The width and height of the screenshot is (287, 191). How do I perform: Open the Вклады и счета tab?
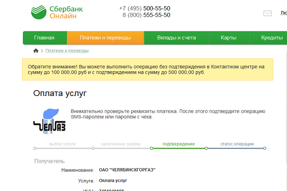(x=174, y=38)
